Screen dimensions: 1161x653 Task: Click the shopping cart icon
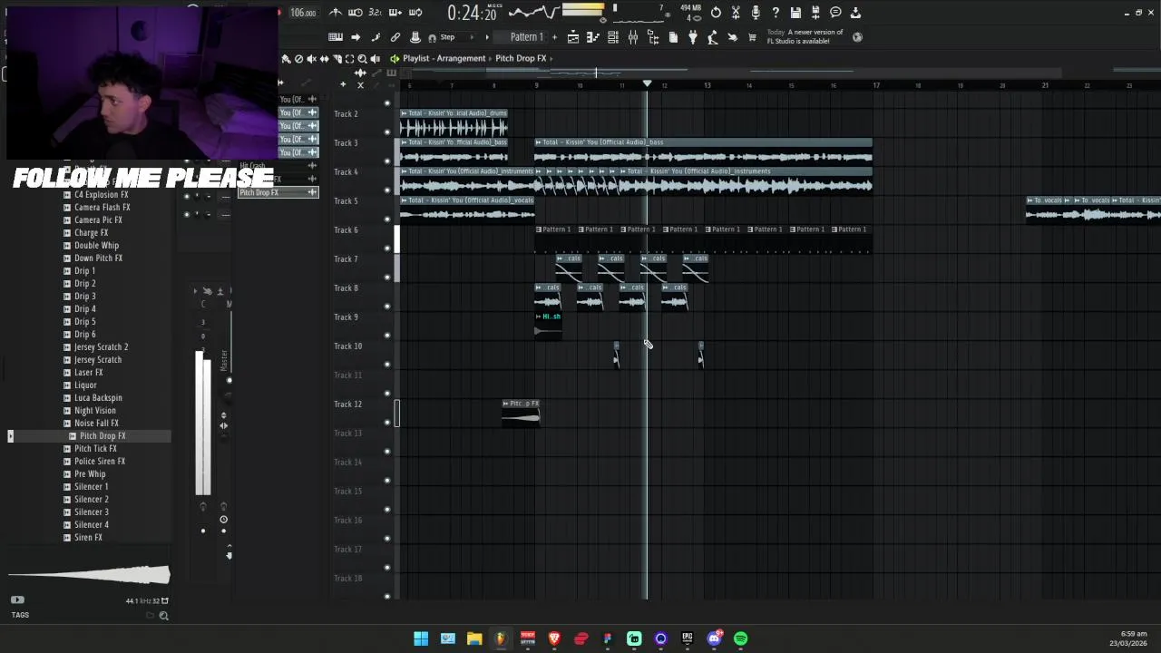pyautogui.click(x=752, y=37)
